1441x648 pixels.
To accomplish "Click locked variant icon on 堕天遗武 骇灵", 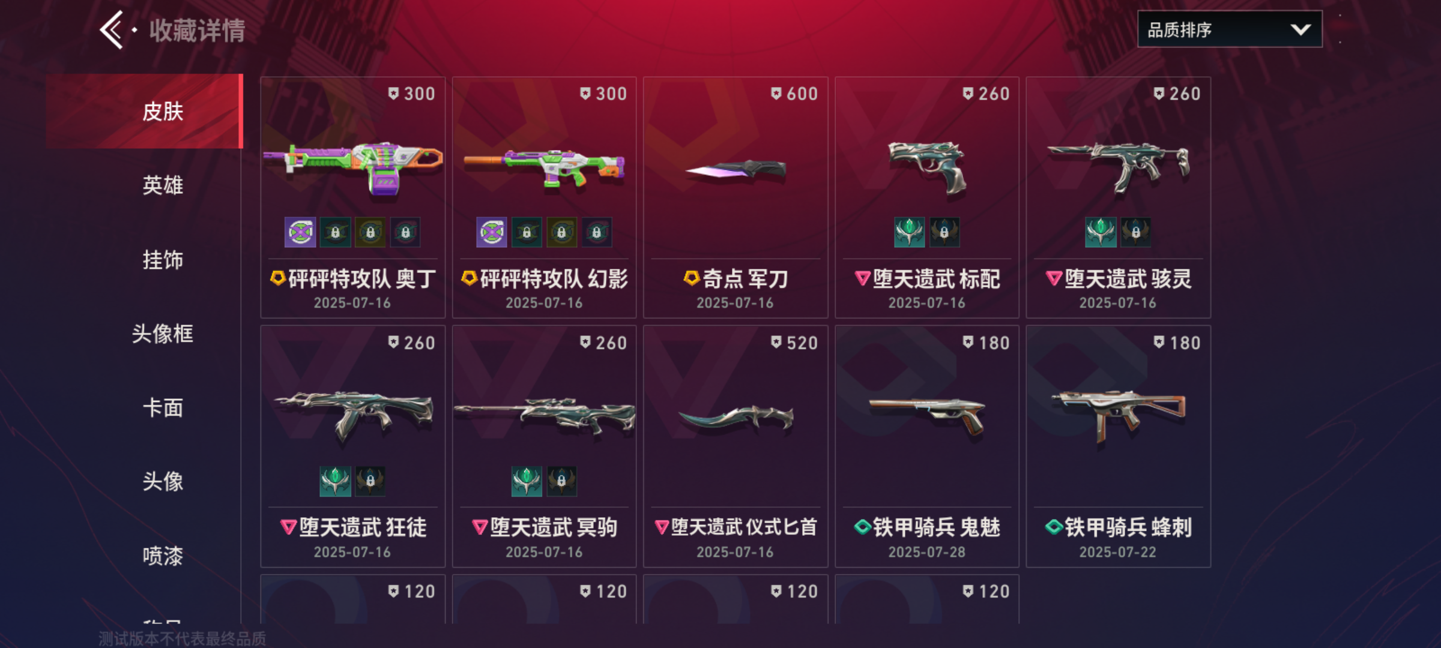I will (x=1135, y=232).
